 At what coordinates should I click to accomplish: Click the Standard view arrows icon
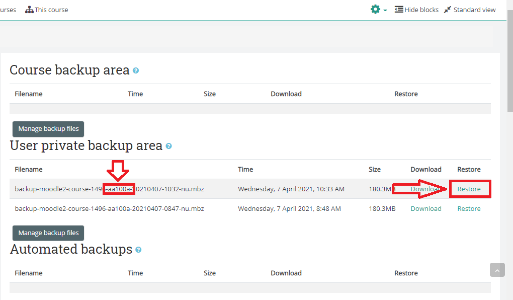[447, 10]
